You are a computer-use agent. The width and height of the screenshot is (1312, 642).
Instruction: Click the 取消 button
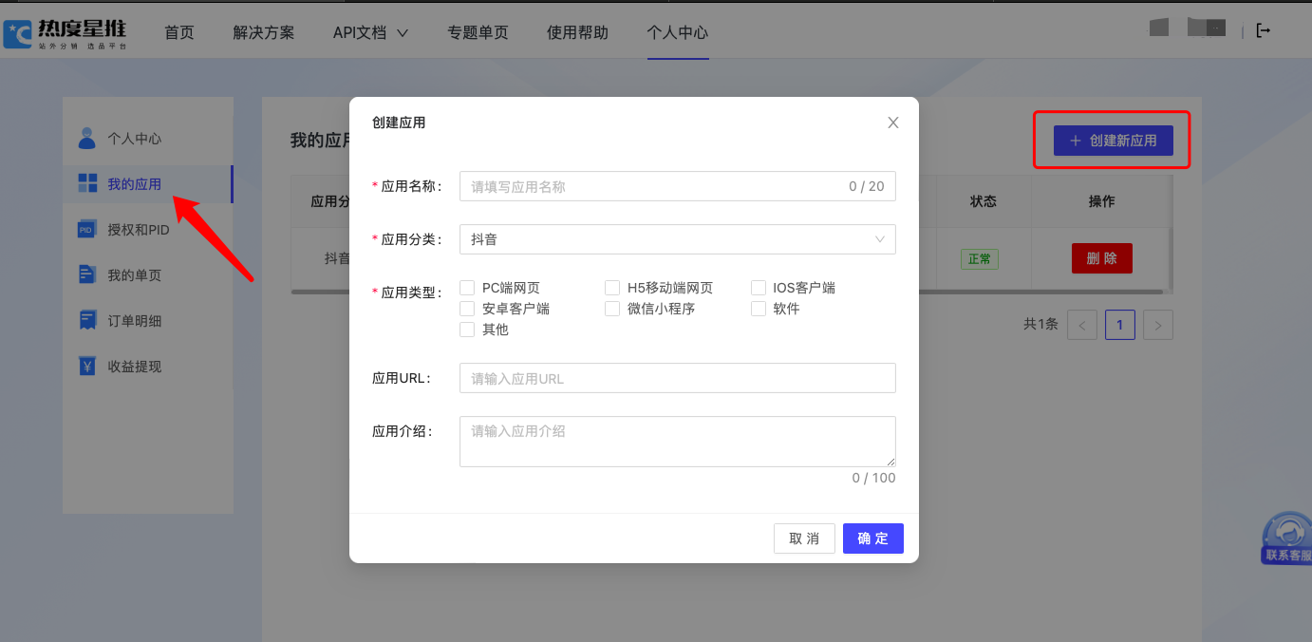(x=804, y=538)
